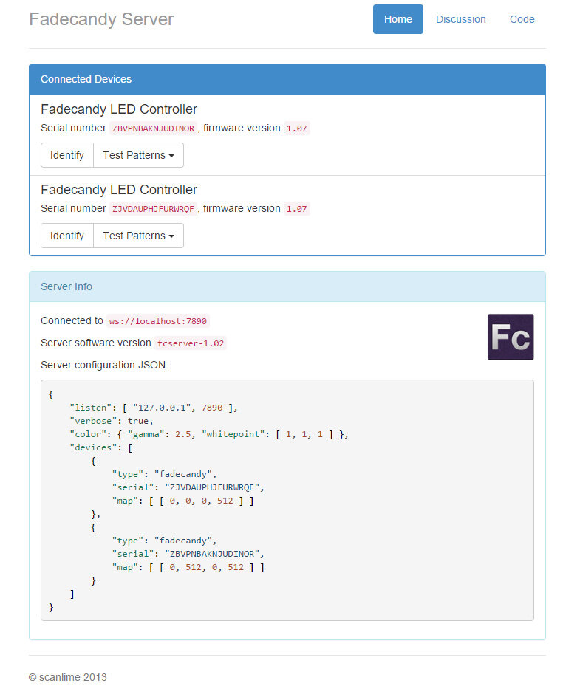Click the scanlime 2013 copyright footer
The width and height of the screenshot is (580, 700).
point(68,677)
